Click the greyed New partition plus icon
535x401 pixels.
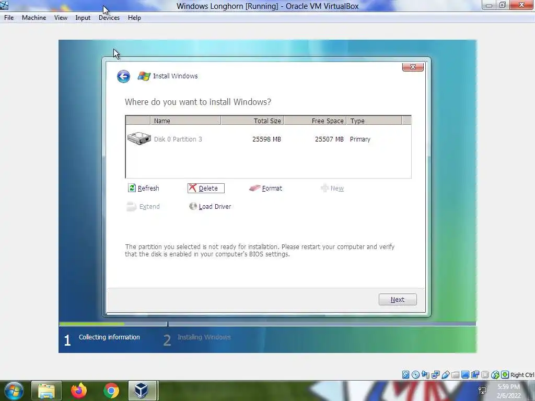coord(324,188)
